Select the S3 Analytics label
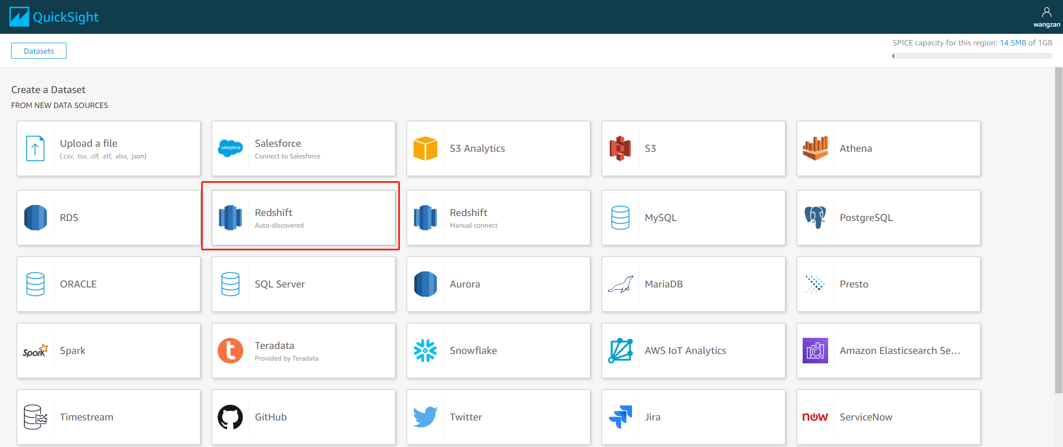 477,148
